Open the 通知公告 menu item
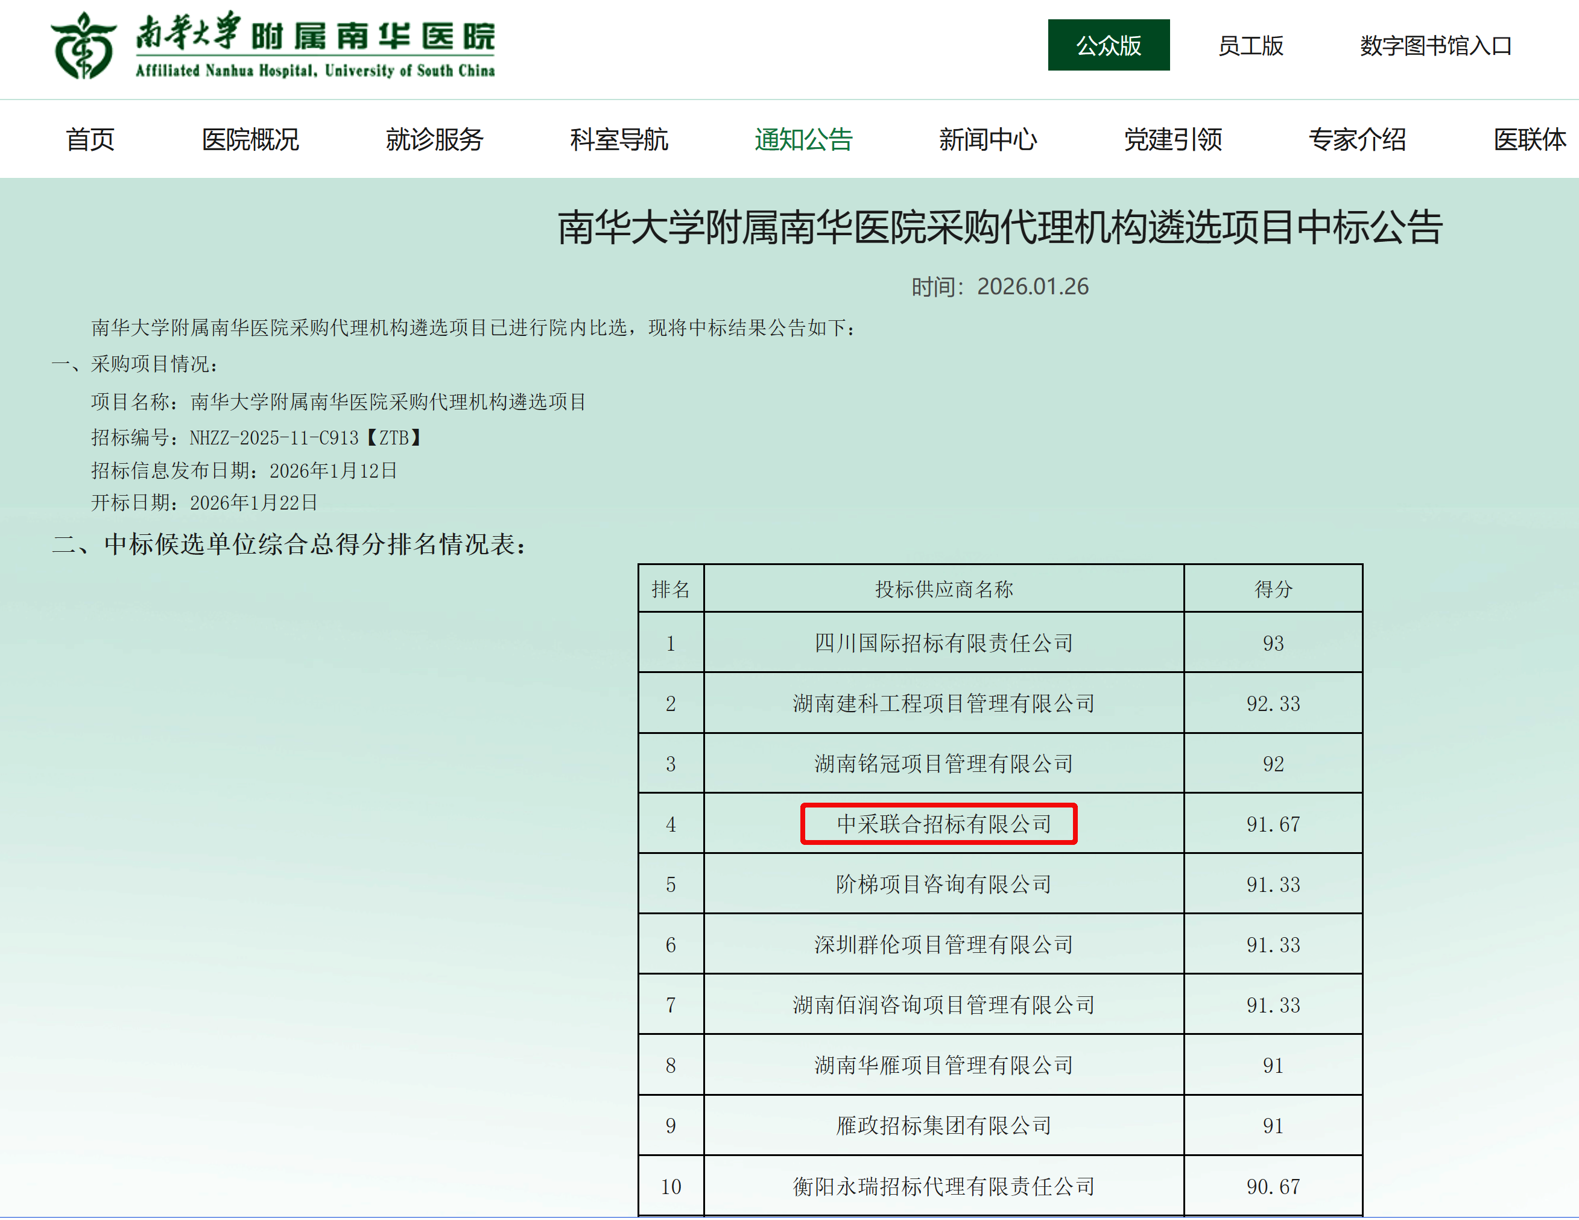Image resolution: width=1579 pixels, height=1220 pixels. tap(803, 139)
